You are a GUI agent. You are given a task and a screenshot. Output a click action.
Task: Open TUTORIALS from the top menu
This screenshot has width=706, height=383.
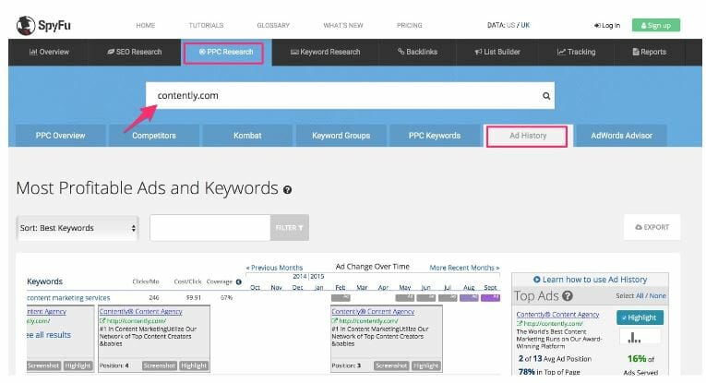pos(206,25)
